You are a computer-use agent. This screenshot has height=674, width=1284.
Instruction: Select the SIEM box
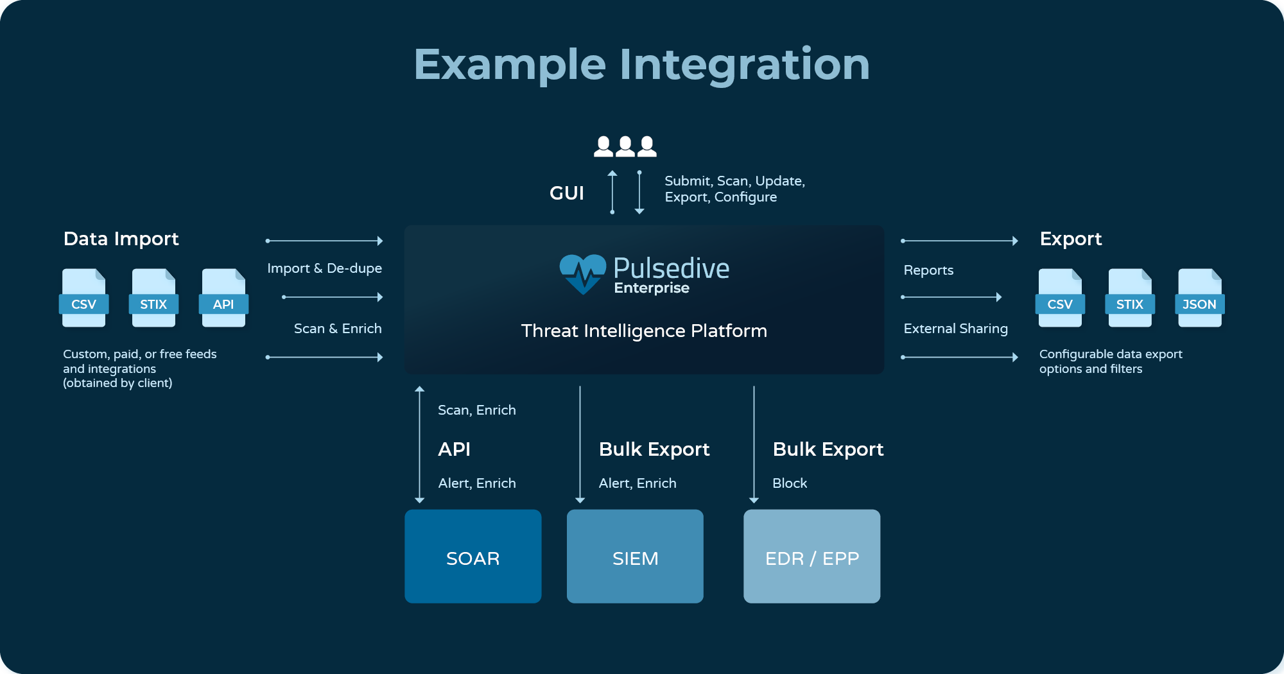pyautogui.click(x=635, y=557)
